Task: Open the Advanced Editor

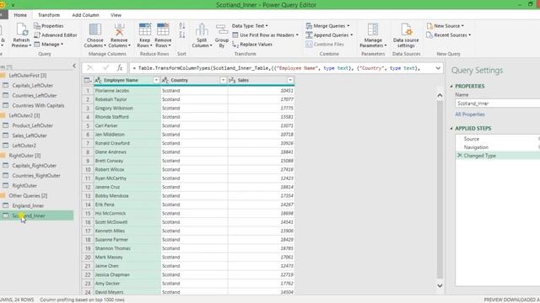Action: [56, 35]
